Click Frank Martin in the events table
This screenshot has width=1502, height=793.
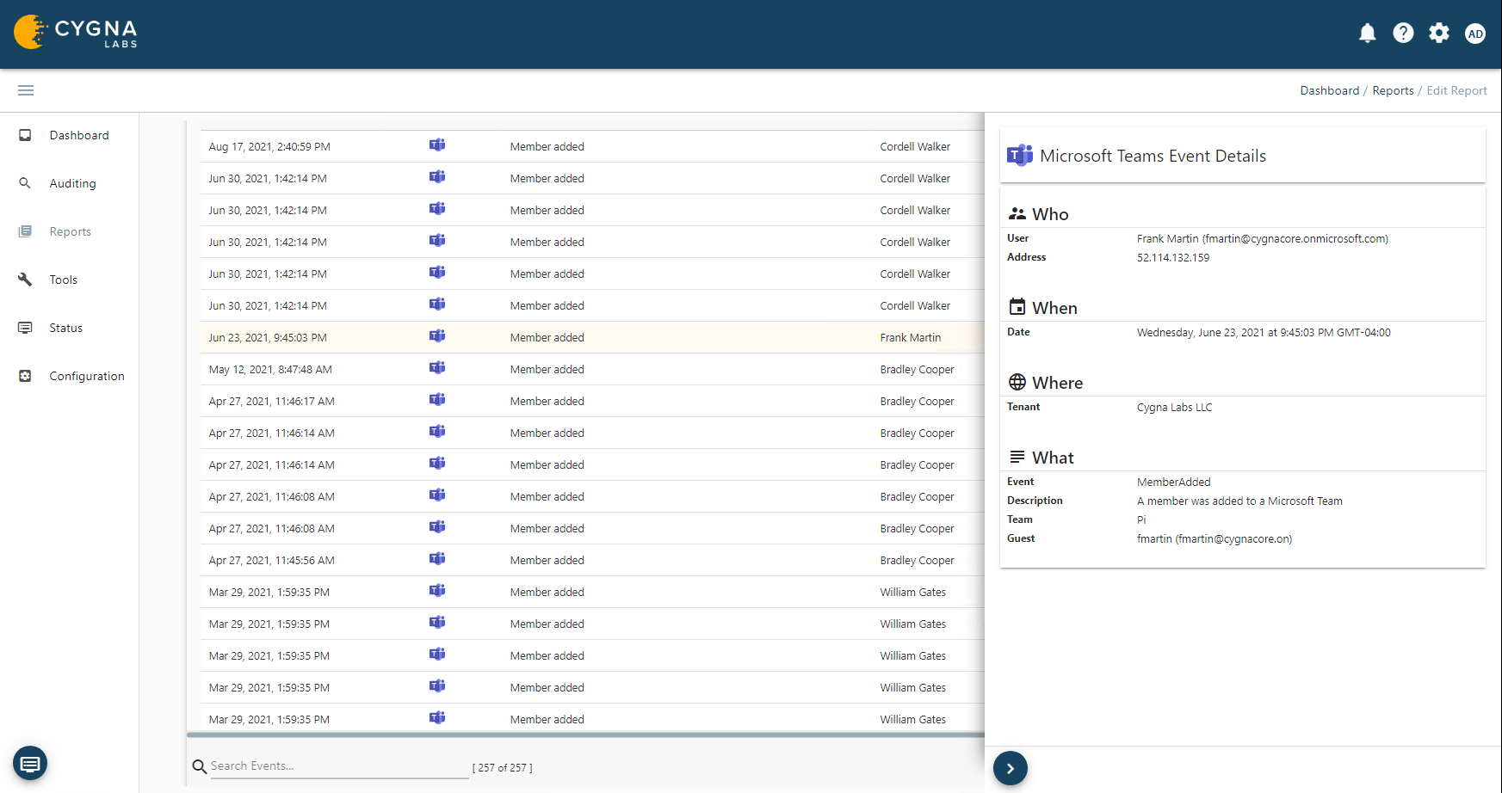911,337
